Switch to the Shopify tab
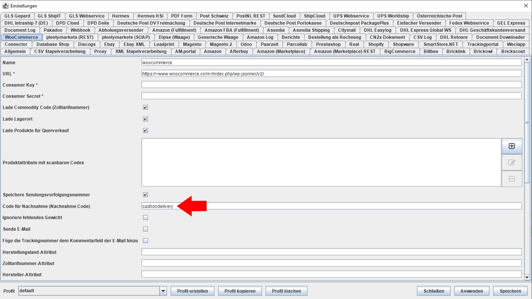This screenshot has height=299, width=532. pos(376,44)
